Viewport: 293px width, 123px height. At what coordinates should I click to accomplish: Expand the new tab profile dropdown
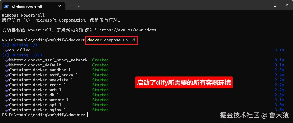(x=79, y=6)
